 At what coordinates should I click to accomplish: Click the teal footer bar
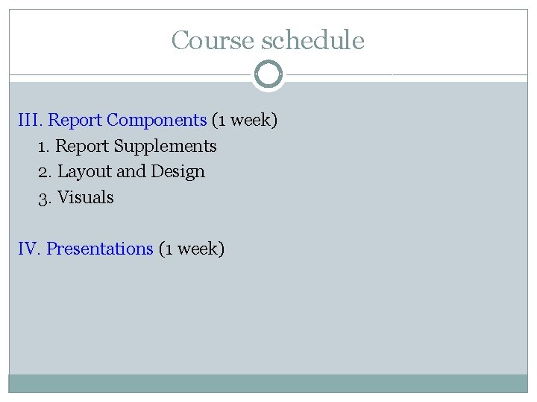coord(268,383)
